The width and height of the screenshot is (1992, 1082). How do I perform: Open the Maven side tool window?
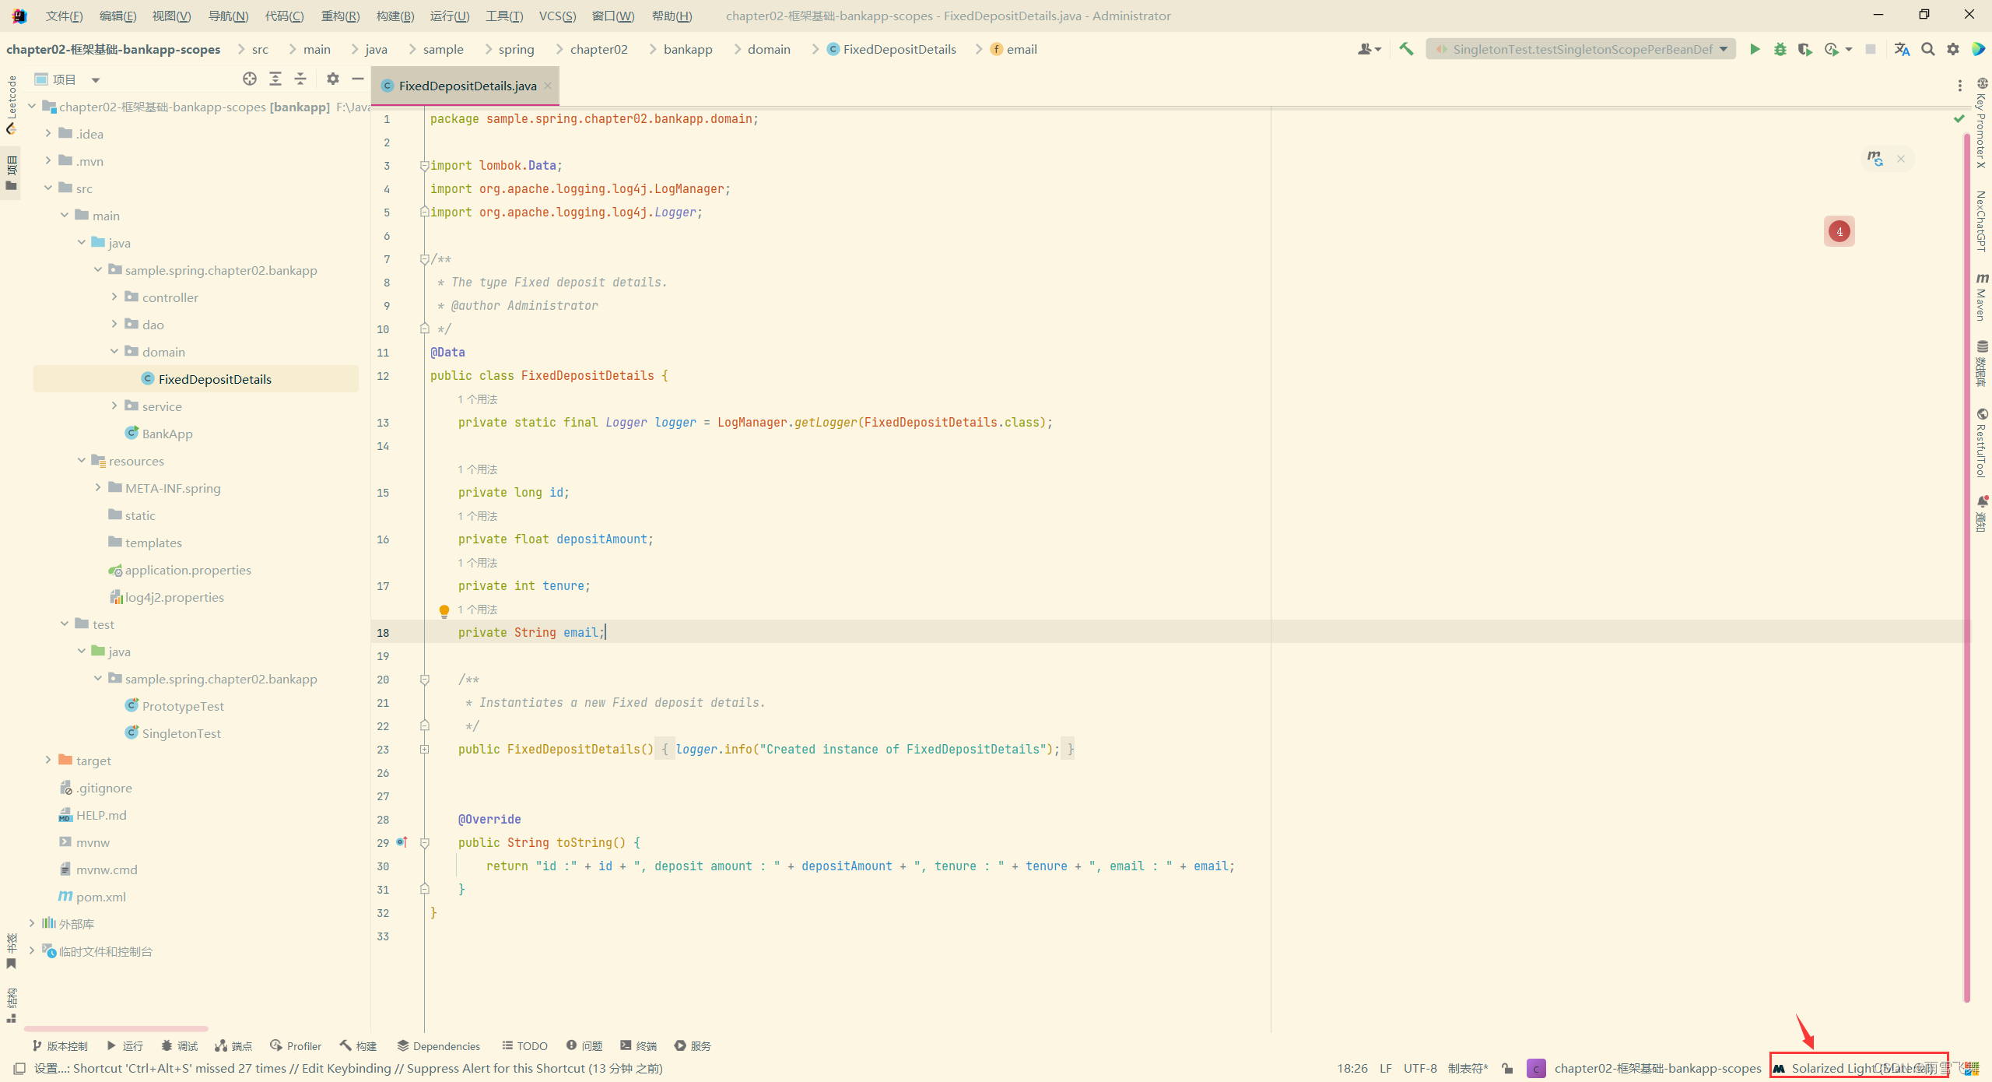coord(1981,297)
